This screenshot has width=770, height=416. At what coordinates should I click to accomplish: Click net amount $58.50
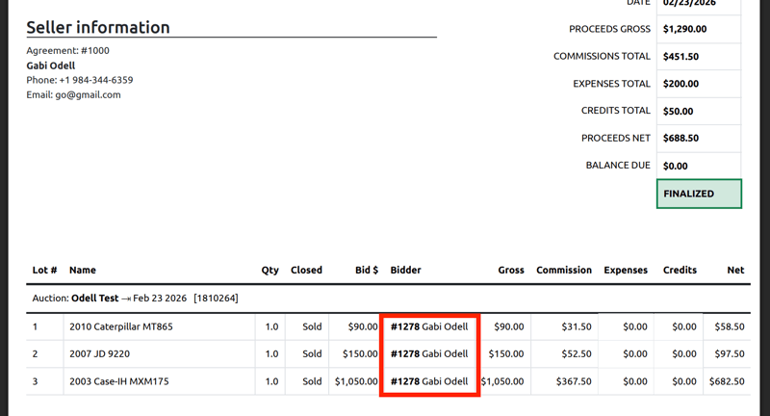pyautogui.click(x=730, y=326)
